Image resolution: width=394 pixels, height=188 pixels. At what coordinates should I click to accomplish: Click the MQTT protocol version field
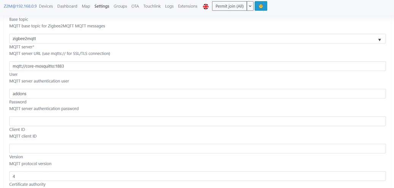click(197, 176)
